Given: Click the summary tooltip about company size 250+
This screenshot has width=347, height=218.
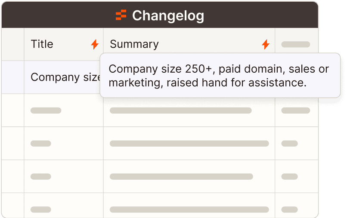Looking at the screenshot, I should (220, 75).
